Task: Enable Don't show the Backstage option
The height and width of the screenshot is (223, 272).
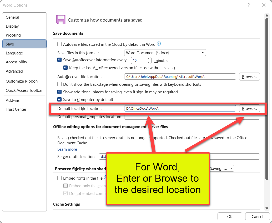Action: point(59,84)
